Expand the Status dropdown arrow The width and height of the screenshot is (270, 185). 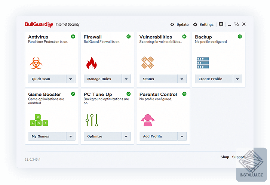coord(182,79)
